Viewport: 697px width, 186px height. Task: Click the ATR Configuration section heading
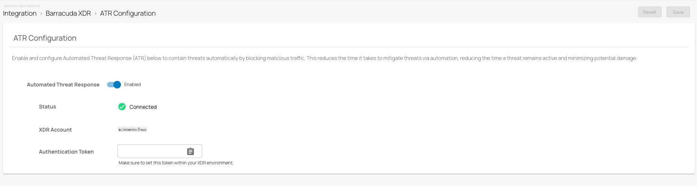(x=45, y=38)
